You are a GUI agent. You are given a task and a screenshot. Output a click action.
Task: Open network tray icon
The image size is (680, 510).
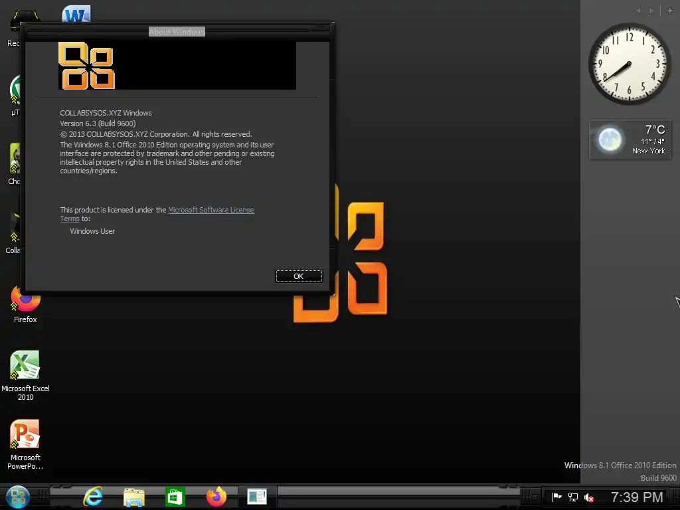click(573, 497)
